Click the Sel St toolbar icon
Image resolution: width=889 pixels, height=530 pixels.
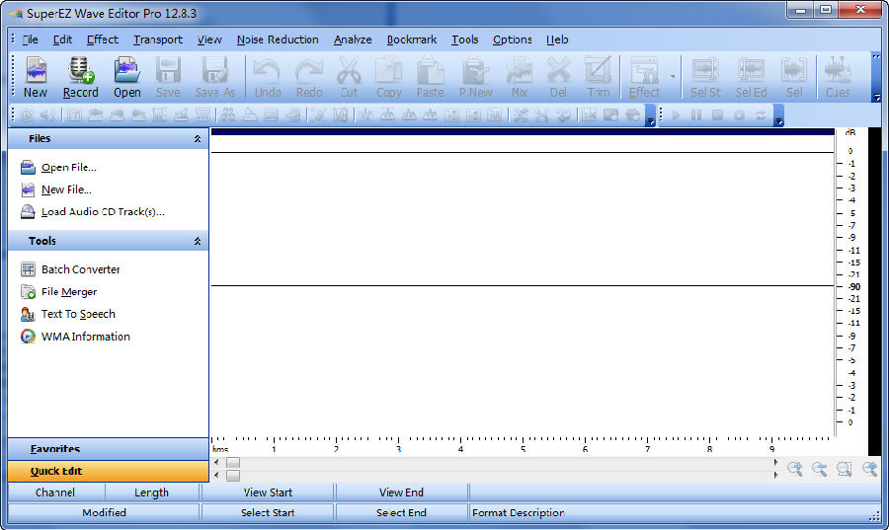pos(706,78)
